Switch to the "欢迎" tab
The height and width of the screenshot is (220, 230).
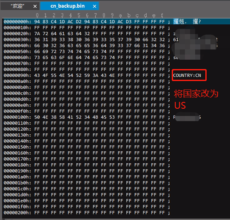17,6
